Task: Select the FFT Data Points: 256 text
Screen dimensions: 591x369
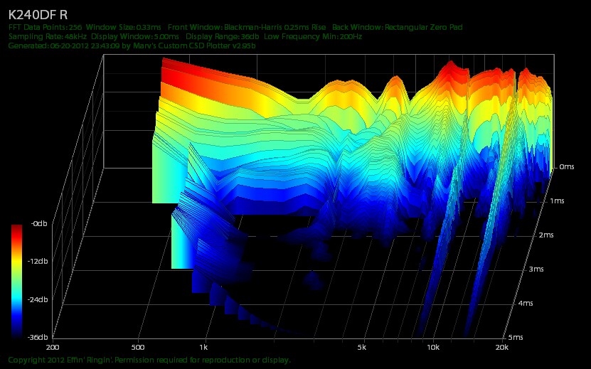Action: 45,27
